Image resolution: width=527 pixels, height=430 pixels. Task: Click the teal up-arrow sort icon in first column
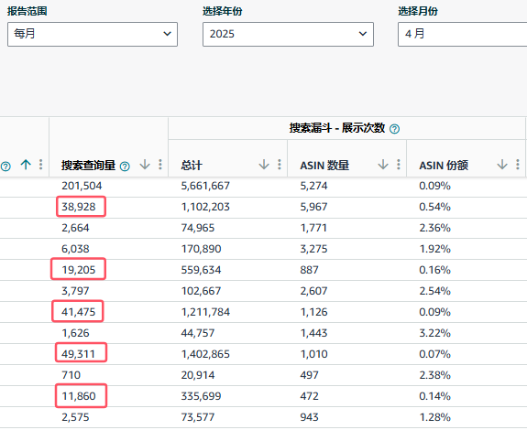click(x=26, y=165)
